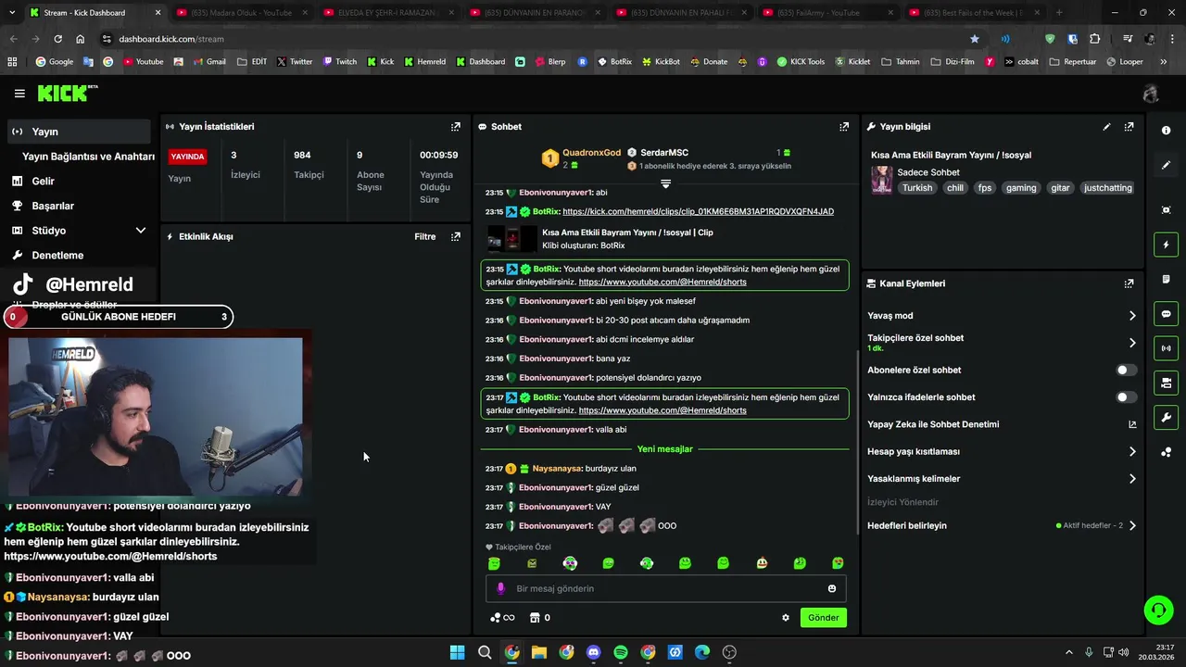The width and height of the screenshot is (1186, 667).
Task: Open Spotify from the taskbar
Action: (621, 652)
